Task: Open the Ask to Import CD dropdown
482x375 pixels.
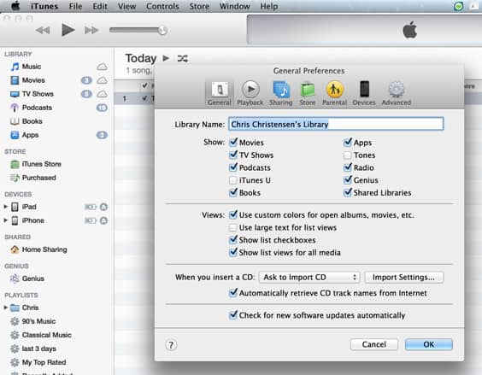Action: click(309, 278)
